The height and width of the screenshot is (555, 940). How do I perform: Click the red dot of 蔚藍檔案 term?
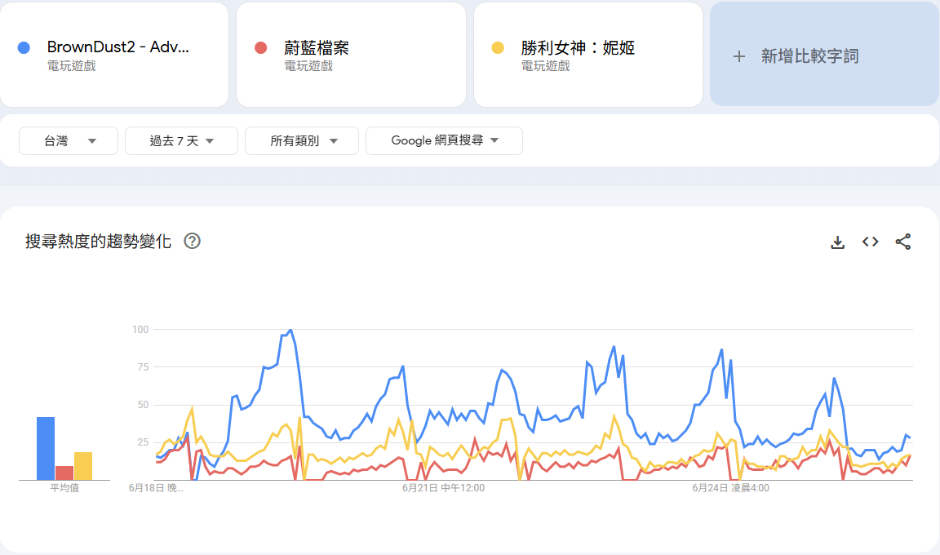click(261, 48)
